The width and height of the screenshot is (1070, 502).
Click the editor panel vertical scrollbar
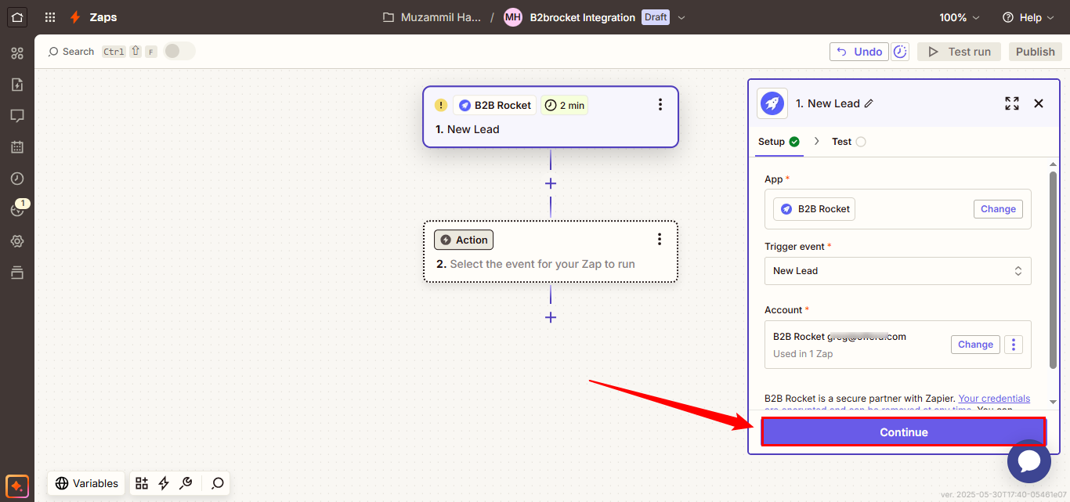[x=1053, y=266]
